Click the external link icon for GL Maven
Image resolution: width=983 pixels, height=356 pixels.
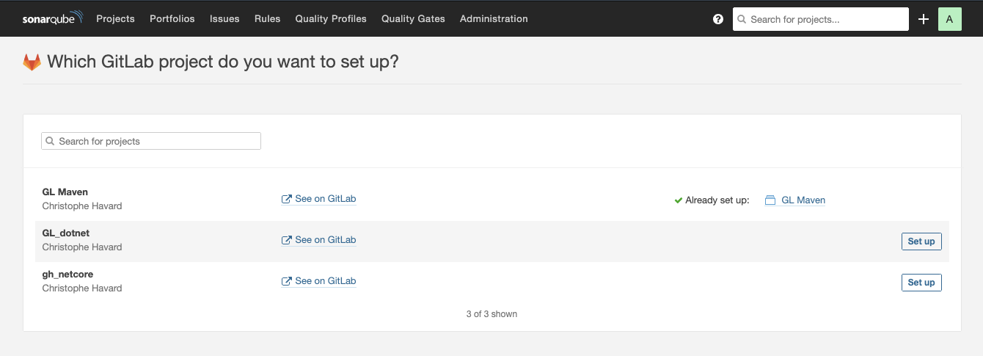click(287, 199)
